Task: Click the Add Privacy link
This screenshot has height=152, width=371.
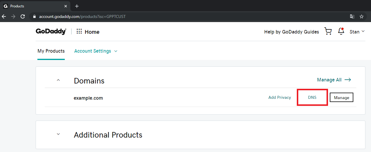Action: [280, 97]
